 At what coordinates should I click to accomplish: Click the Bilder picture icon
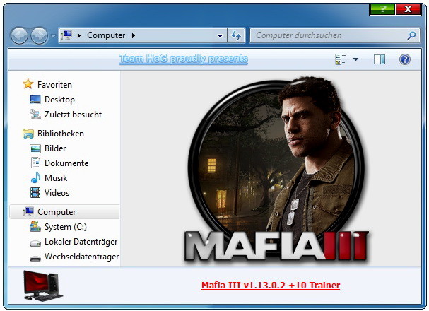click(35, 148)
